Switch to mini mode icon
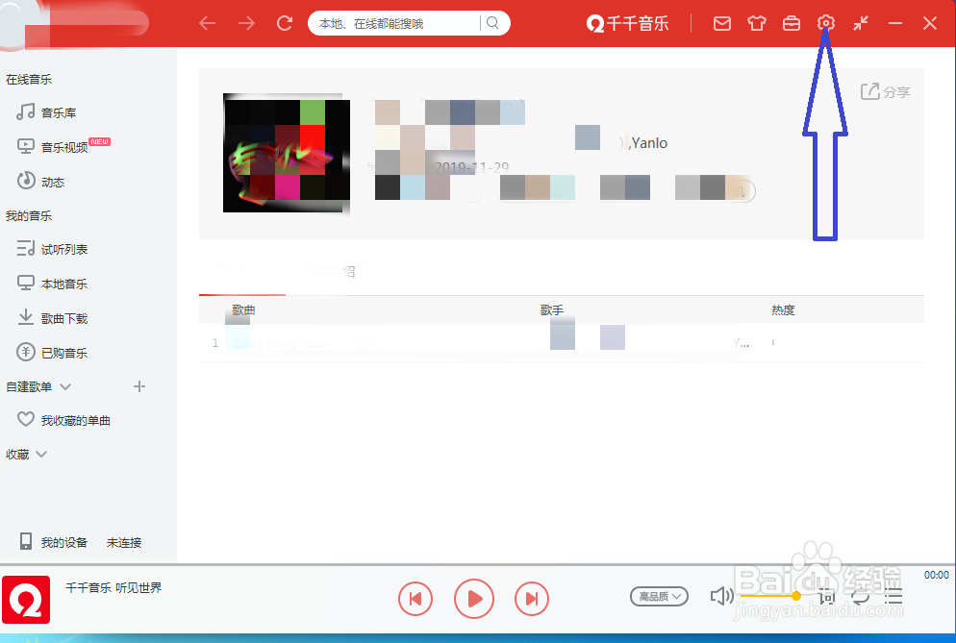This screenshot has width=956, height=643. pyautogui.click(x=860, y=24)
